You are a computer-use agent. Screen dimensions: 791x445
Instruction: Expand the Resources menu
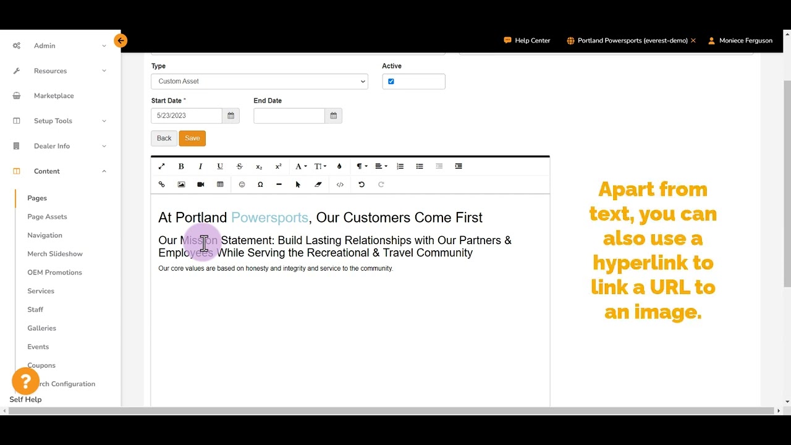coord(60,71)
